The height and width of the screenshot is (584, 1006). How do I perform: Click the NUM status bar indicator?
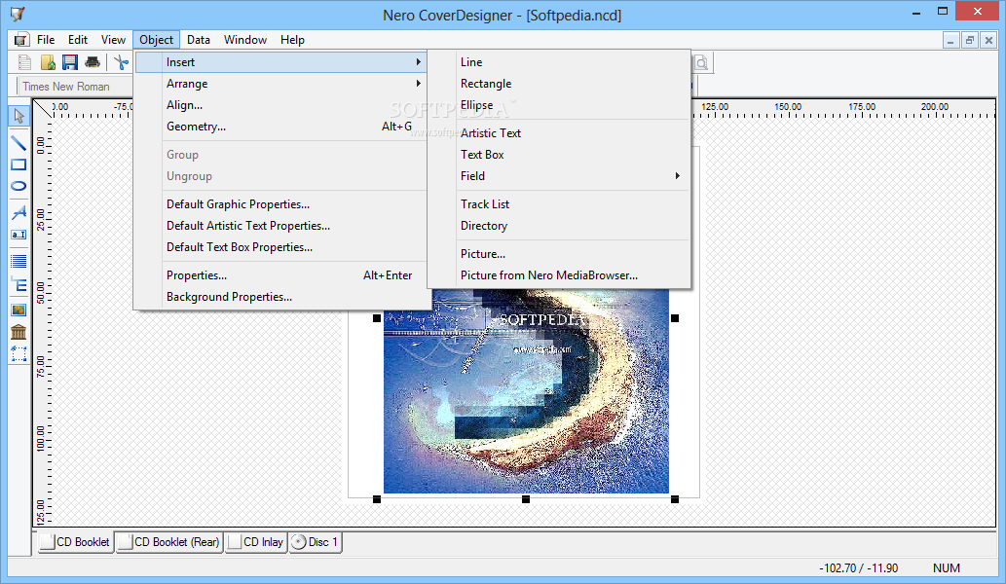pyautogui.click(x=947, y=568)
